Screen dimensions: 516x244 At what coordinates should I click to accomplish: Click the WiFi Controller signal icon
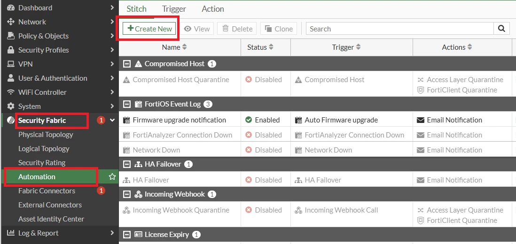click(11, 92)
